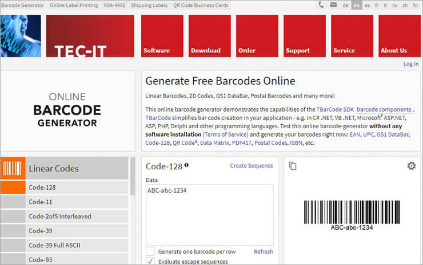Switch language to it
The height and width of the screenshot is (265, 423).
385,5
